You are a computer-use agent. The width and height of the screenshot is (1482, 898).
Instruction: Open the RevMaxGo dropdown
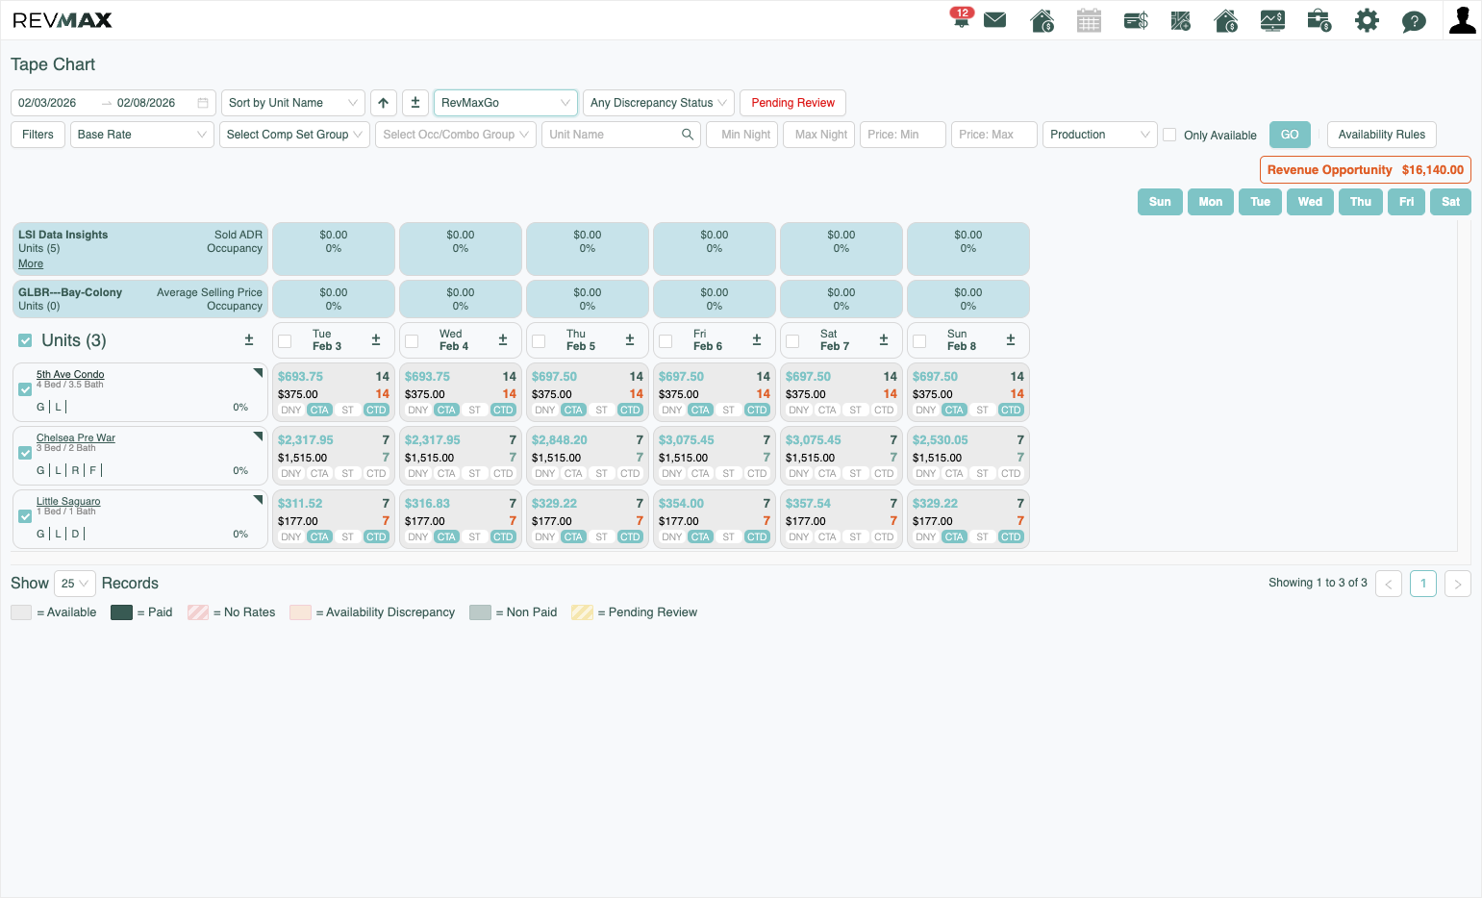pyautogui.click(x=506, y=103)
